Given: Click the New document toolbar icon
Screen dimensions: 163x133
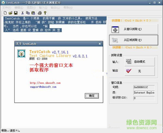Looking at the screenshot, I should [5, 13].
